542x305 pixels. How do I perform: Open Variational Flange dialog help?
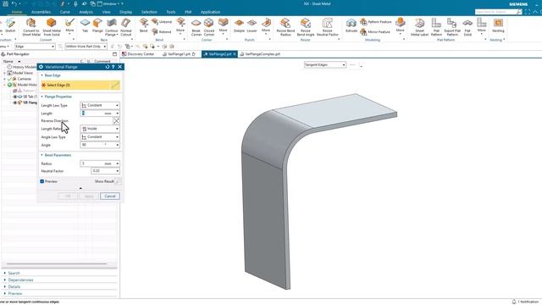[113, 67]
